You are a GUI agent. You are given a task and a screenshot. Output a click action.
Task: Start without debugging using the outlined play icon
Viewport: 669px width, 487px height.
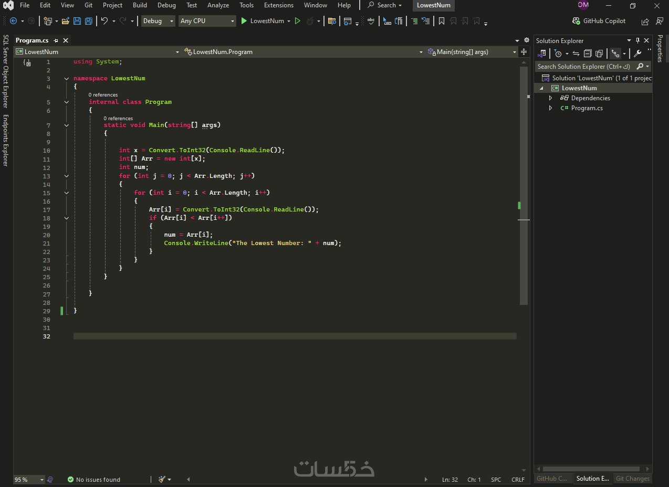[298, 21]
